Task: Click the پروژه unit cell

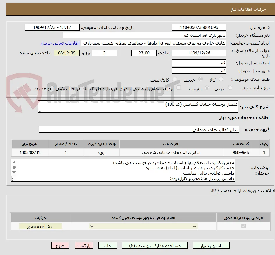Action: (x=102, y=152)
